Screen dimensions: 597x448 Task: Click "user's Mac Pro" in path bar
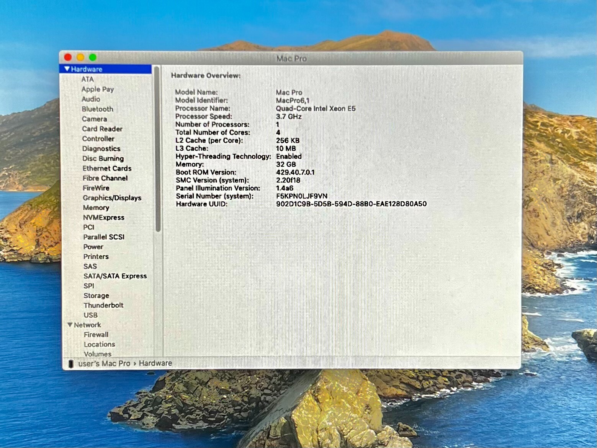tap(104, 363)
